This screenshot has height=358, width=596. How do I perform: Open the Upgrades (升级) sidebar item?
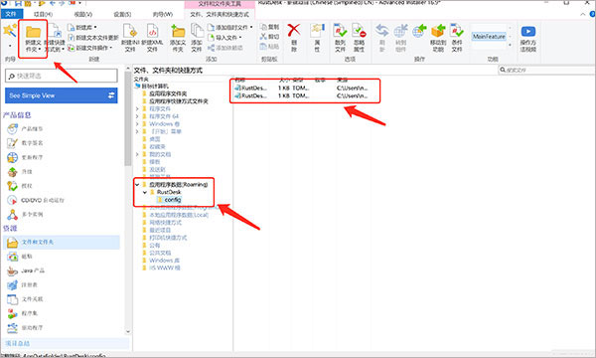[x=20, y=172]
